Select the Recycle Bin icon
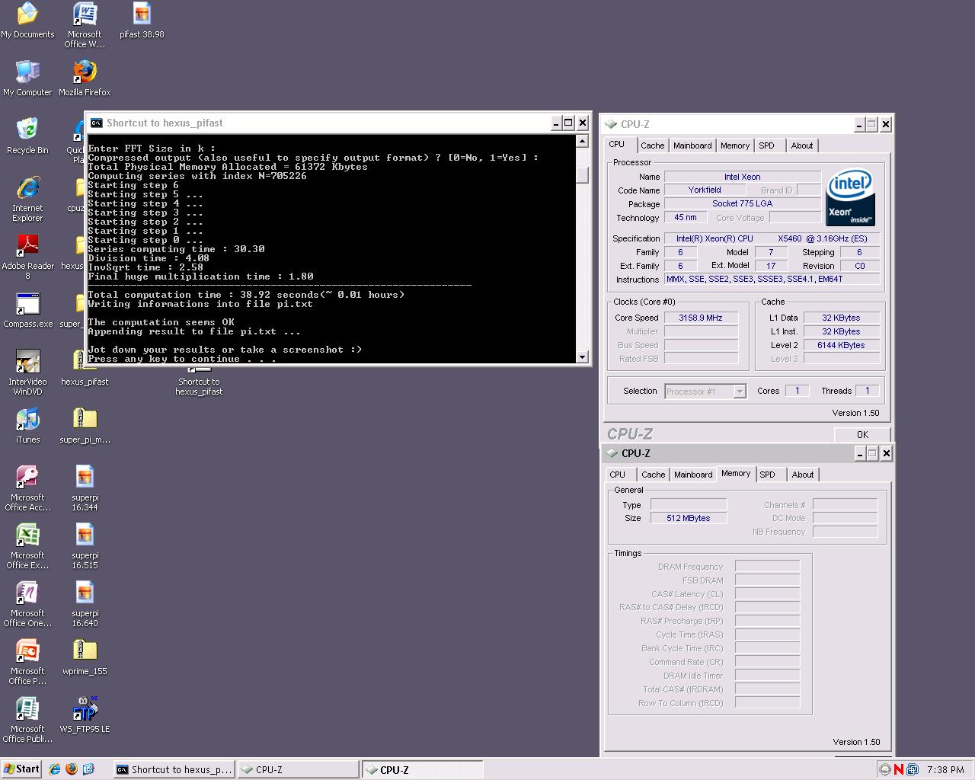Image resolution: width=975 pixels, height=780 pixels. pos(27,136)
